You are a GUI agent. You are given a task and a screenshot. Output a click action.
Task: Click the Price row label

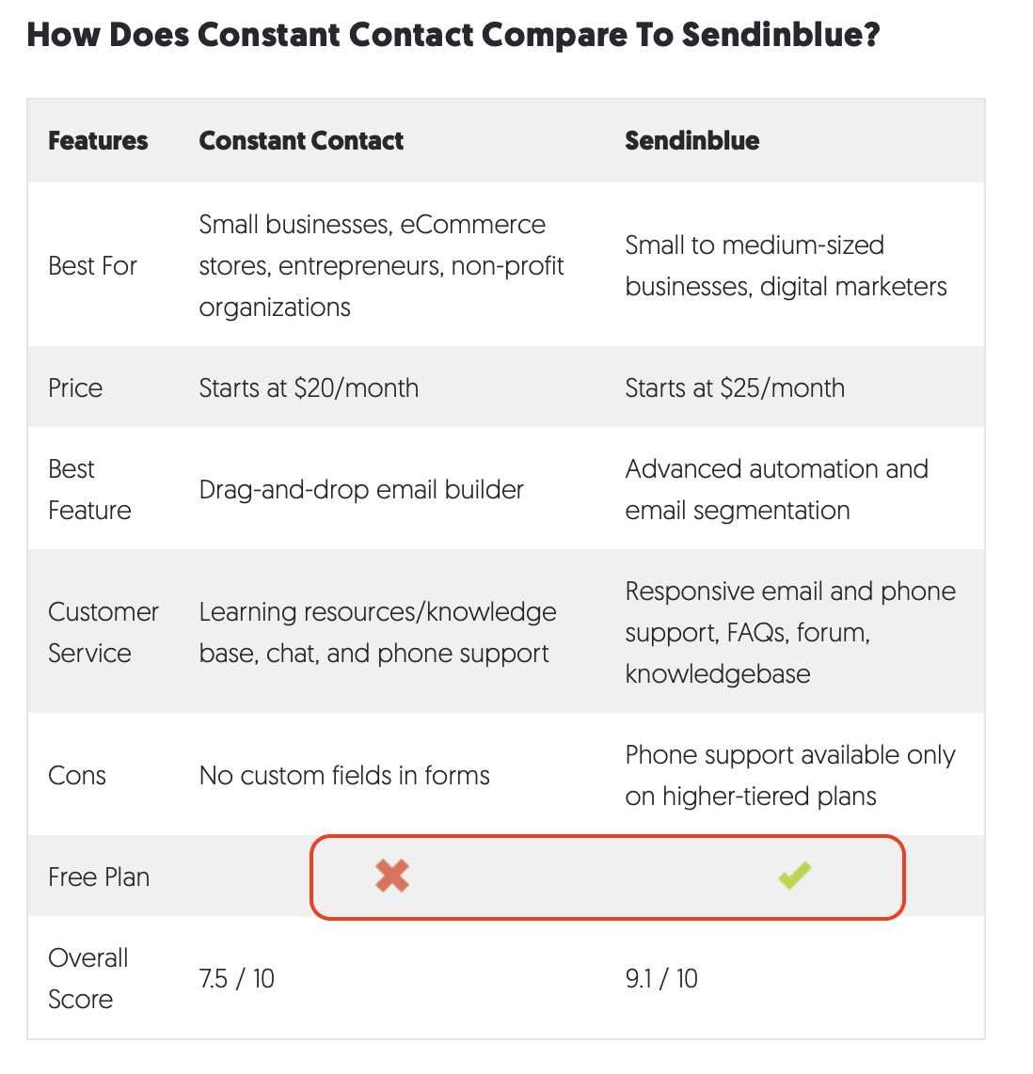point(75,387)
